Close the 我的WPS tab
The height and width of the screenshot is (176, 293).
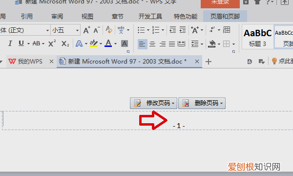[x=51, y=61]
